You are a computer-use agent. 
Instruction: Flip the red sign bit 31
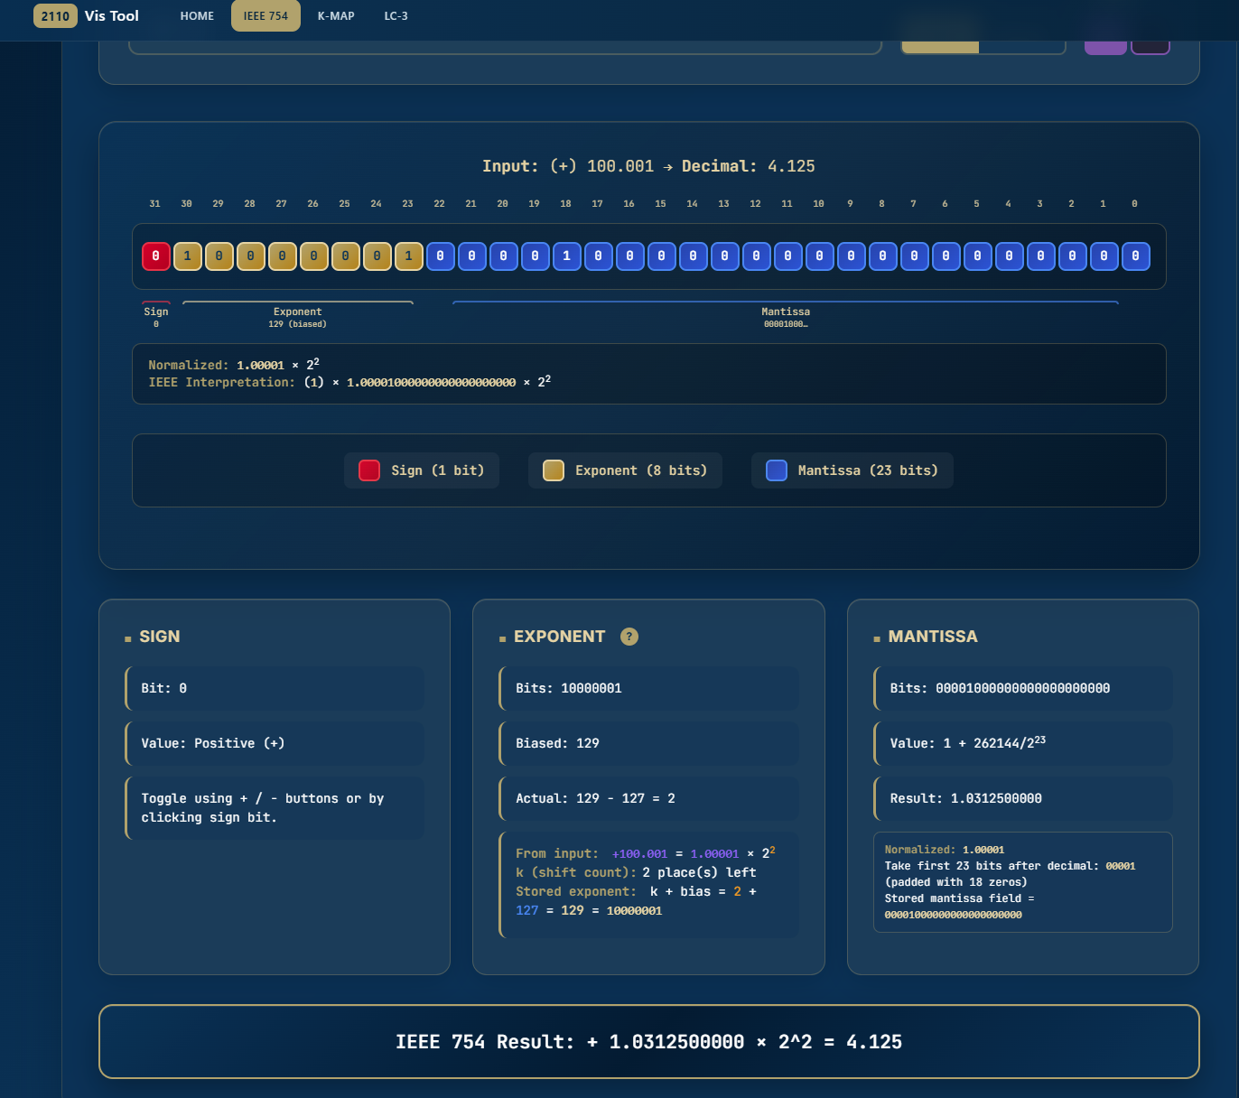click(x=155, y=256)
